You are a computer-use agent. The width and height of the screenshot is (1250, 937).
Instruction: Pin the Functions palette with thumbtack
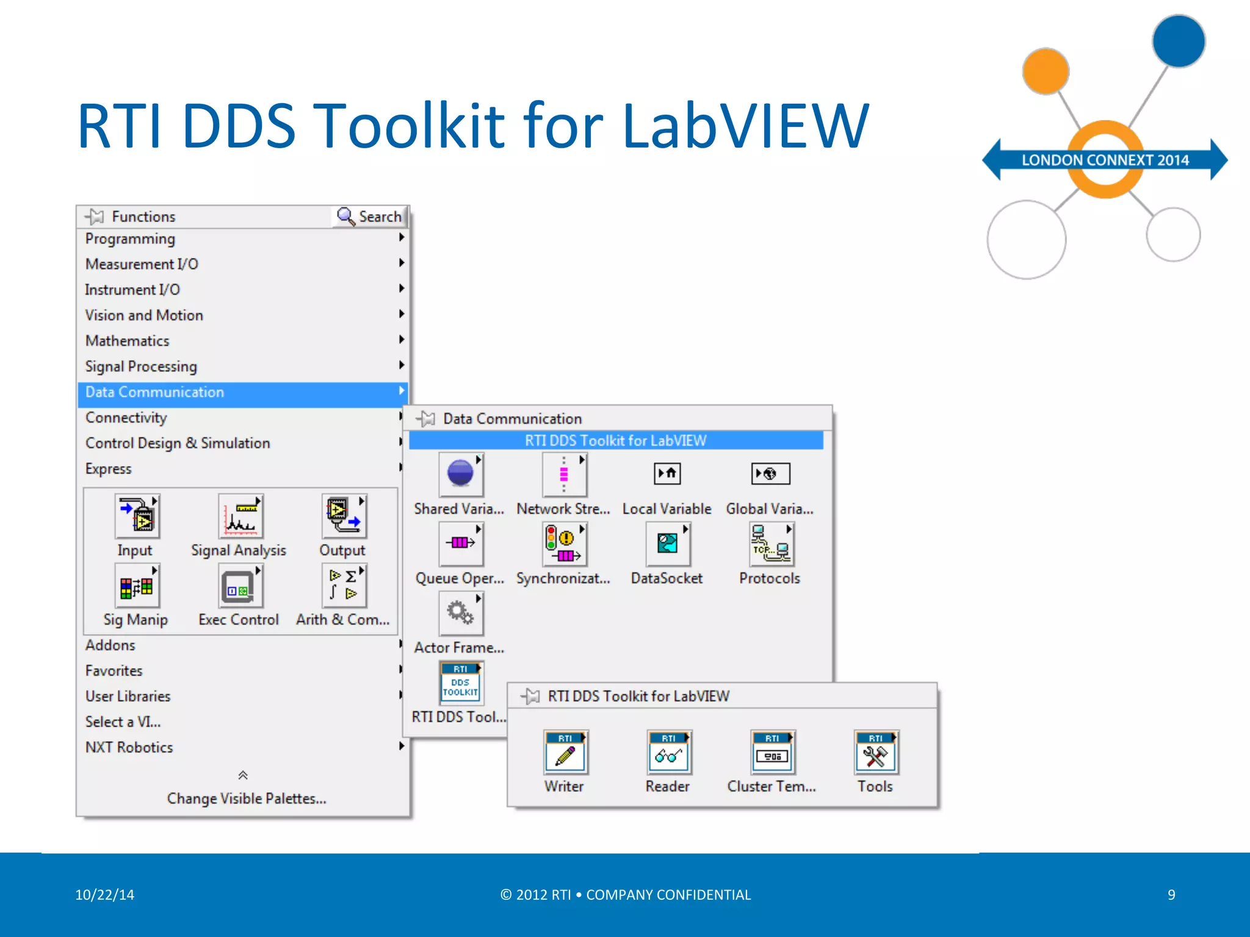pyautogui.click(x=95, y=217)
